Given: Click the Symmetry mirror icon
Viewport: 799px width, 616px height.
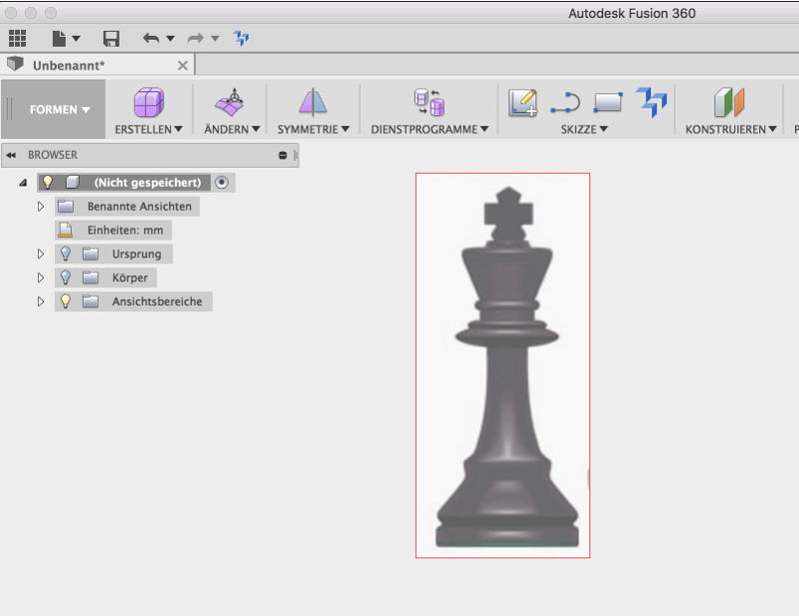Looking at the screenshot, I should pos(313,103).
